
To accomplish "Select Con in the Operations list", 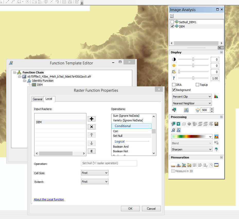I will 116,131.
